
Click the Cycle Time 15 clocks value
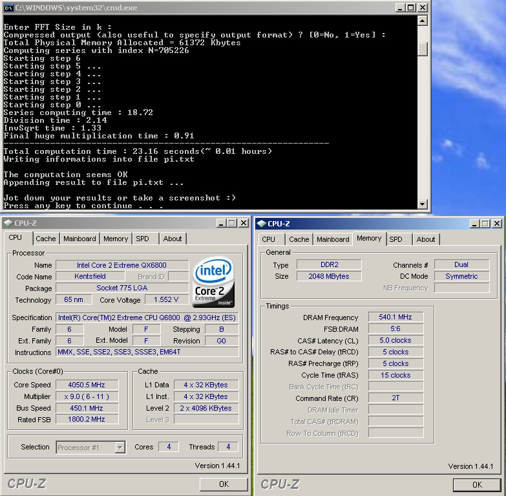coord(395,375)
